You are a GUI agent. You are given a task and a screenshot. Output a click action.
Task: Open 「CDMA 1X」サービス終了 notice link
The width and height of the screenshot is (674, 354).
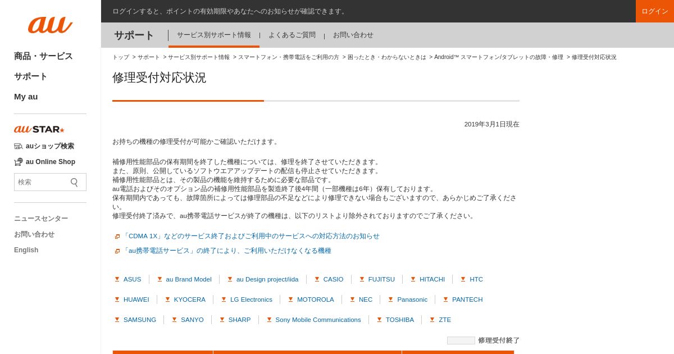[251, 236]
